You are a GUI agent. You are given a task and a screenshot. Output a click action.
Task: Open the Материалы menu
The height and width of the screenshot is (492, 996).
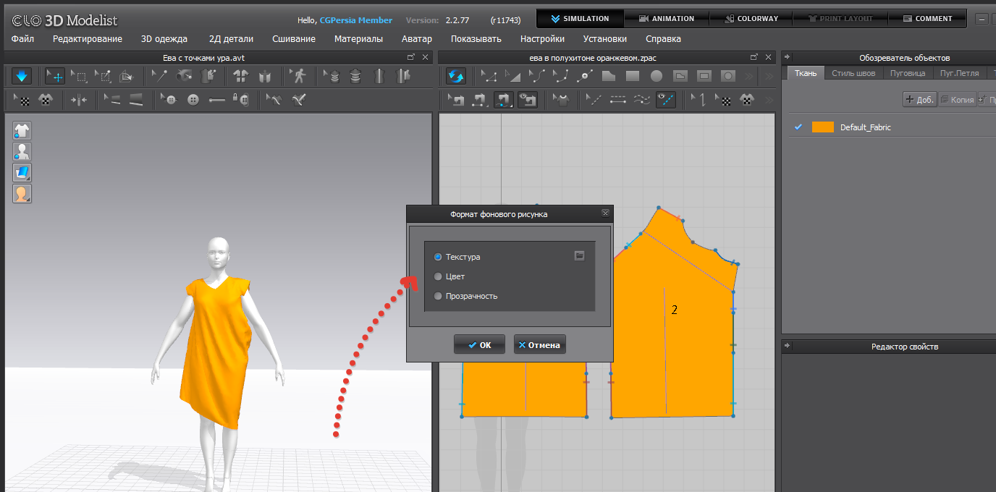[x=358, y=39]
